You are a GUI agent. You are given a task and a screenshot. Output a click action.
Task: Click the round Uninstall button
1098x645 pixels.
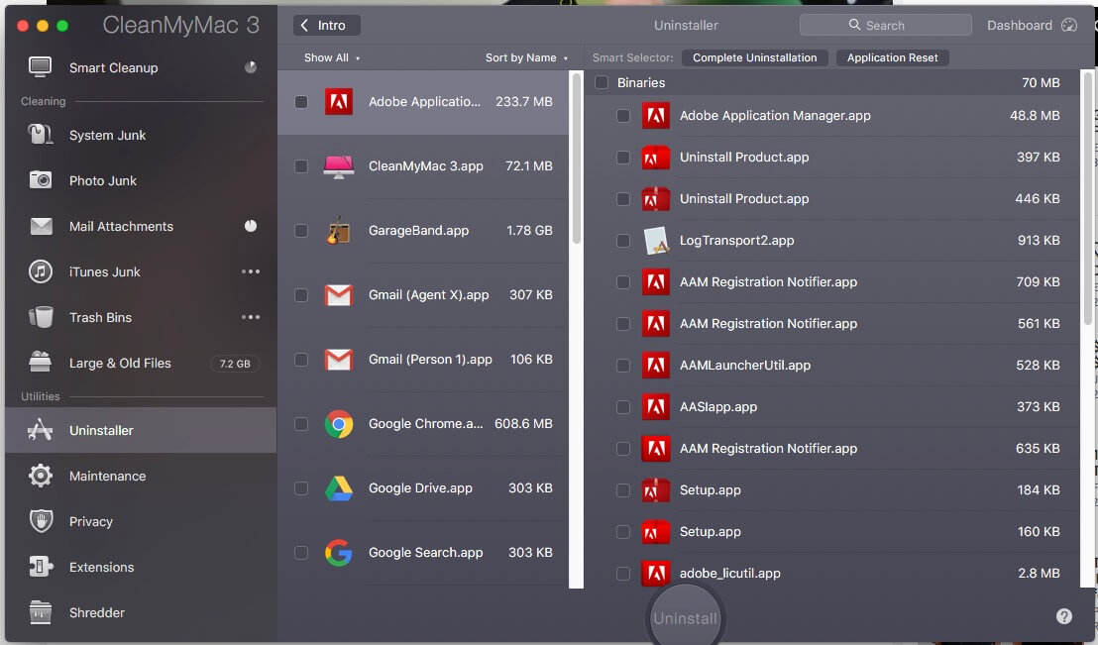tap(685, 616)
